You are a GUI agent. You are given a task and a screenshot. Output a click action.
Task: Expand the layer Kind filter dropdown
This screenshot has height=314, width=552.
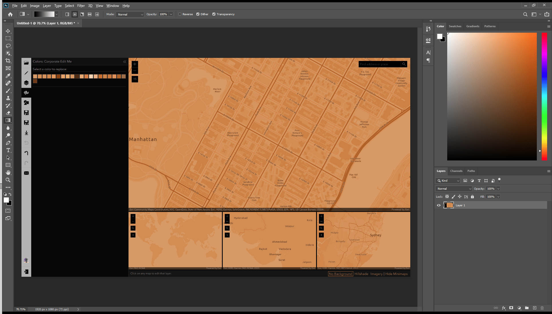click(x=448, y=180)
